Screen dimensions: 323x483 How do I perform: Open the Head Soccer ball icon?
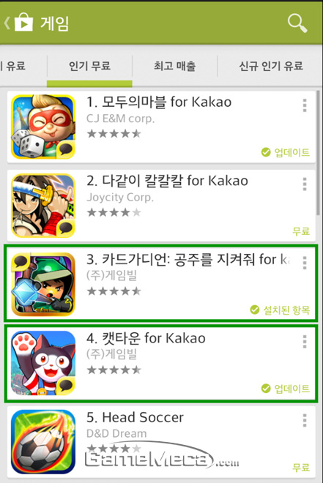coord(42,442)
